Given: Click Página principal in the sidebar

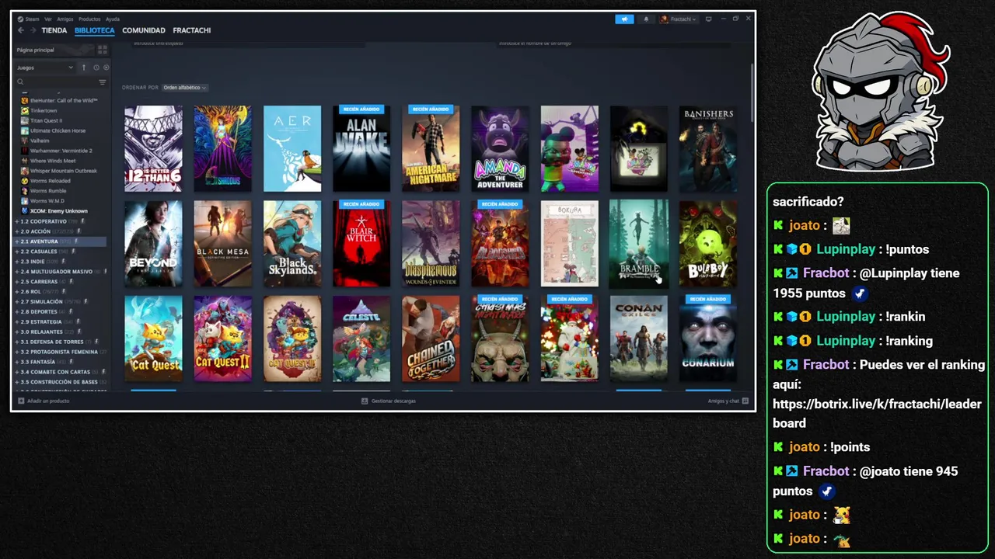Looking at the screenshot, I should point(36,50).
